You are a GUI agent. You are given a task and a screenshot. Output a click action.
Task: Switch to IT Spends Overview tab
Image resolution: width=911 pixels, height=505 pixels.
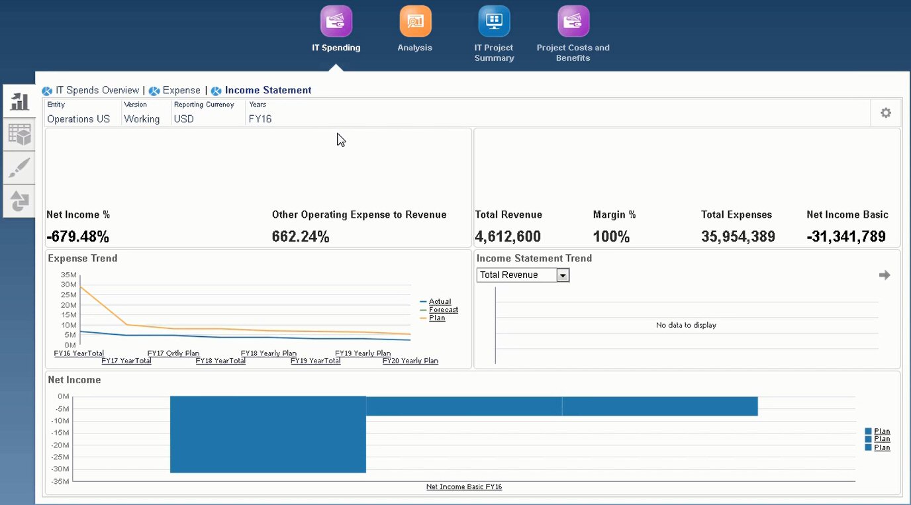(x=97, y=91)
